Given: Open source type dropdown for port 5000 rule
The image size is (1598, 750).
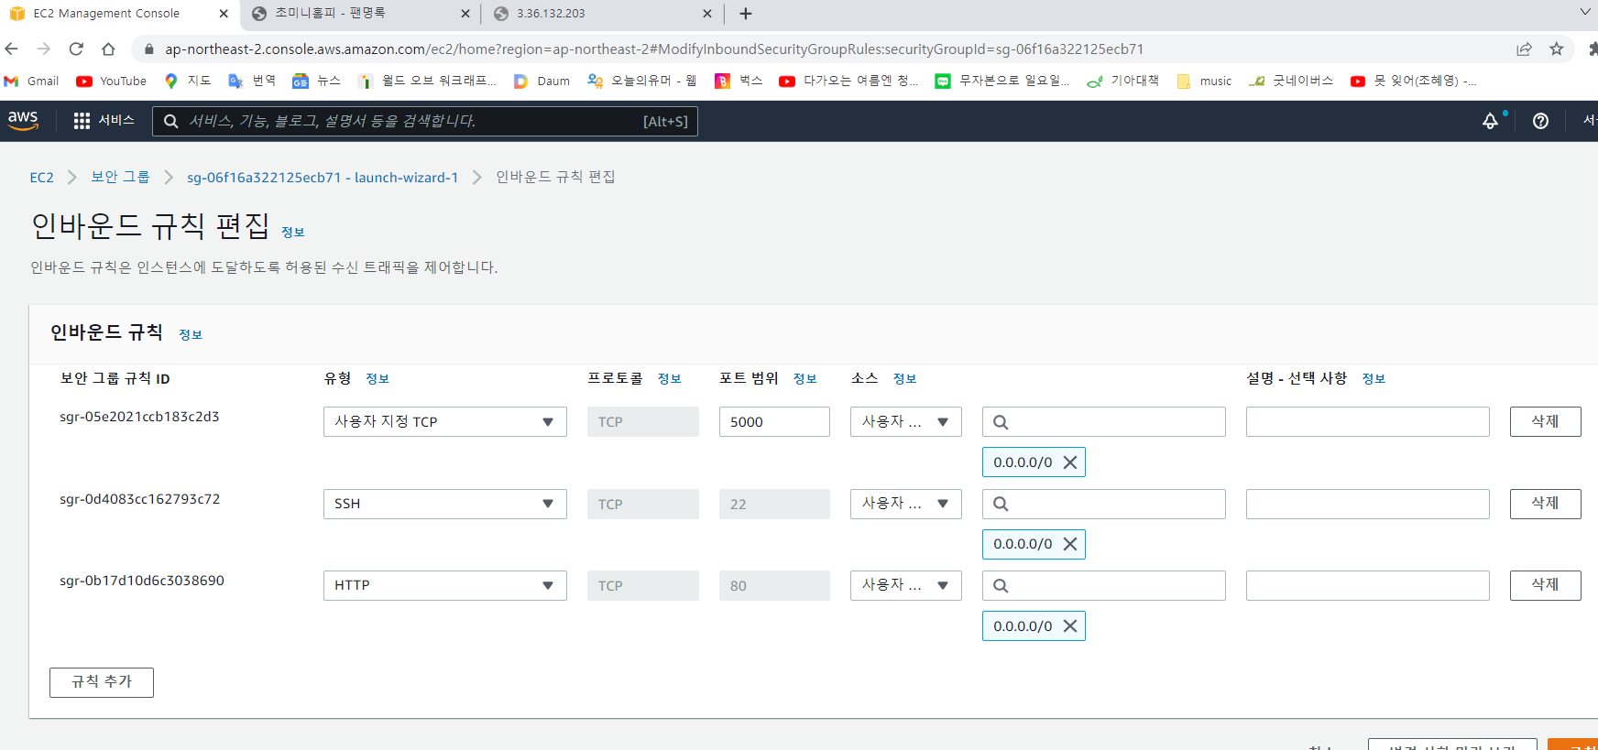Looking at the screenshot, I should pos(905,421).
